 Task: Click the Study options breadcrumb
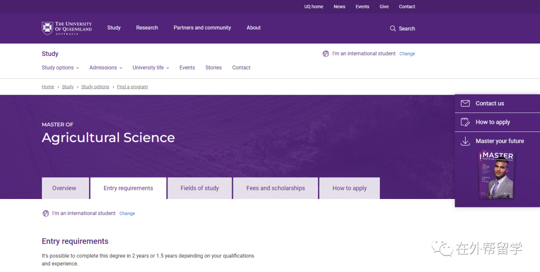[x=95, y=87]
